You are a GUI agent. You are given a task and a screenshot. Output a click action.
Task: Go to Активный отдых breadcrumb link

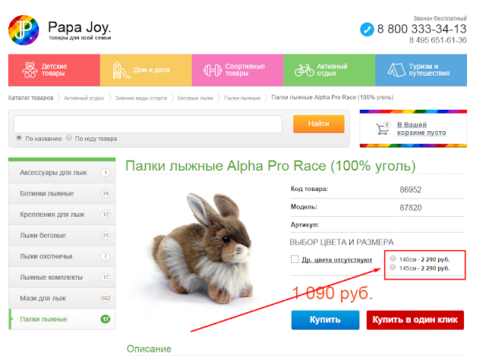(x=84, y=98)
